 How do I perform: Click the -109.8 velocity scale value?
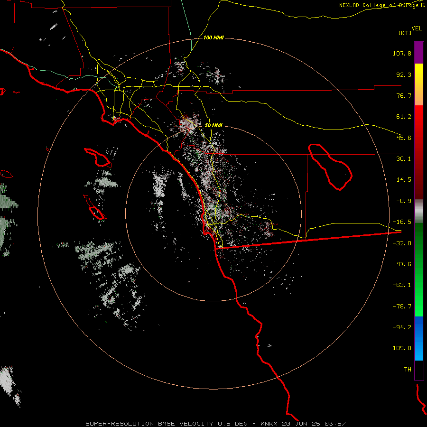coord(400,348)
